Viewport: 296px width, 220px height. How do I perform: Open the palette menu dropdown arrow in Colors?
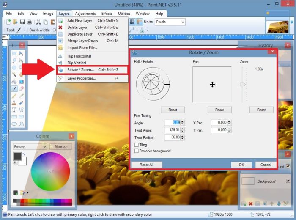click(x=27, y=193)
